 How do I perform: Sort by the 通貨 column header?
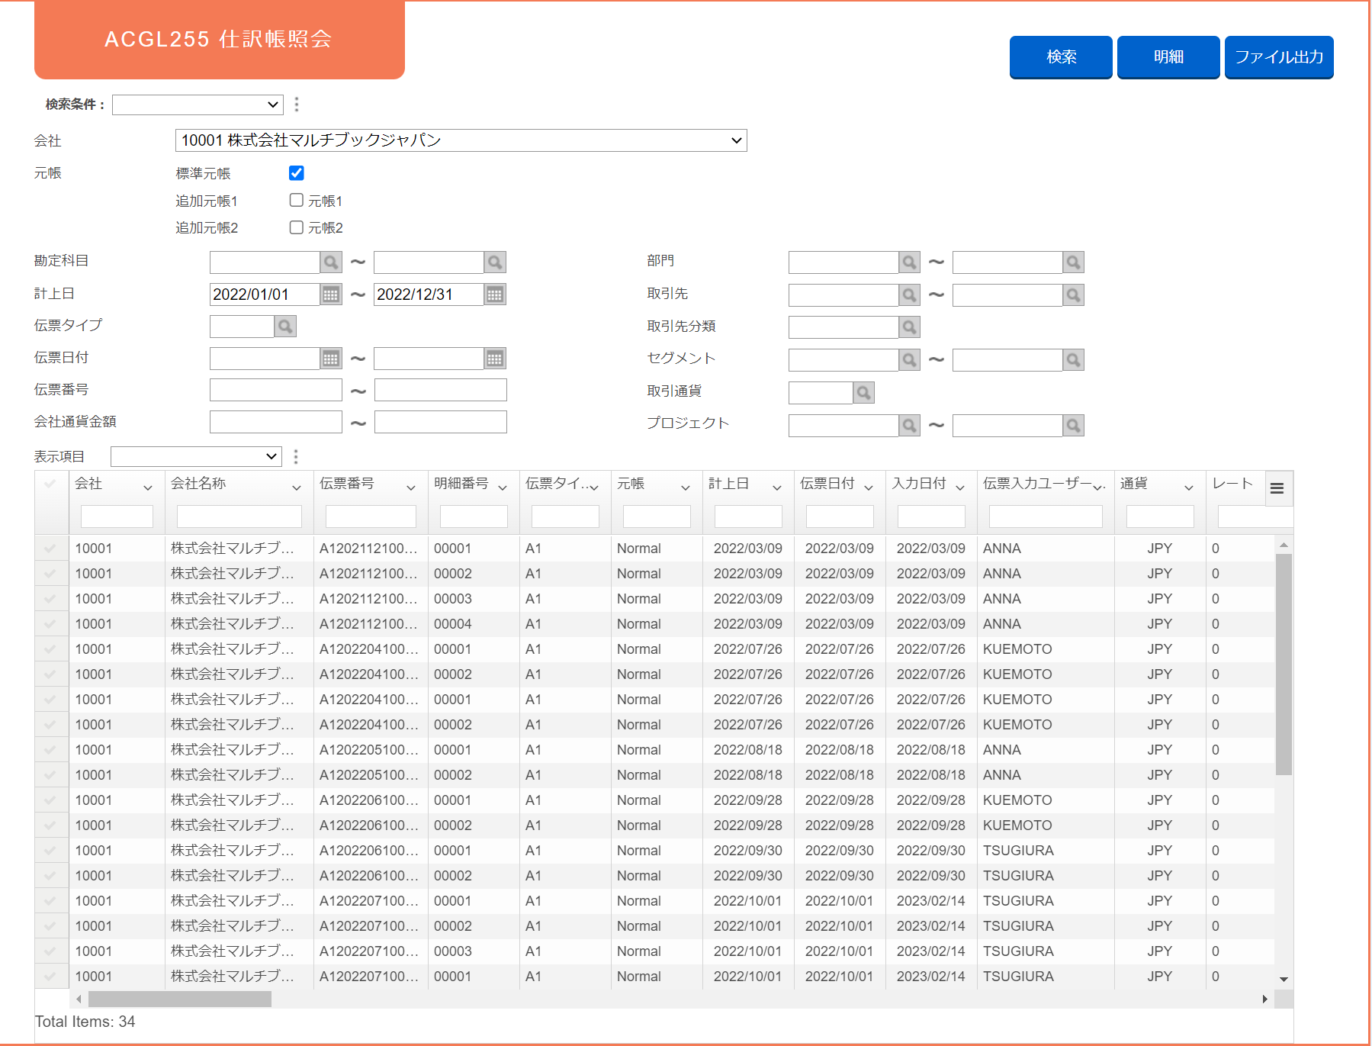[1134, 484]
